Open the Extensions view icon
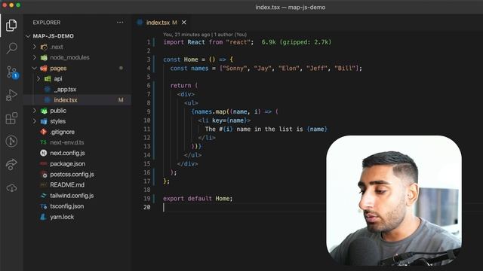The image size is (483, 271). point(11,118)
